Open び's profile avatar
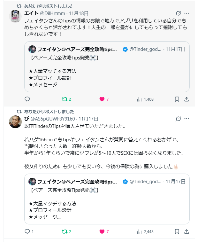 [15, 121]
